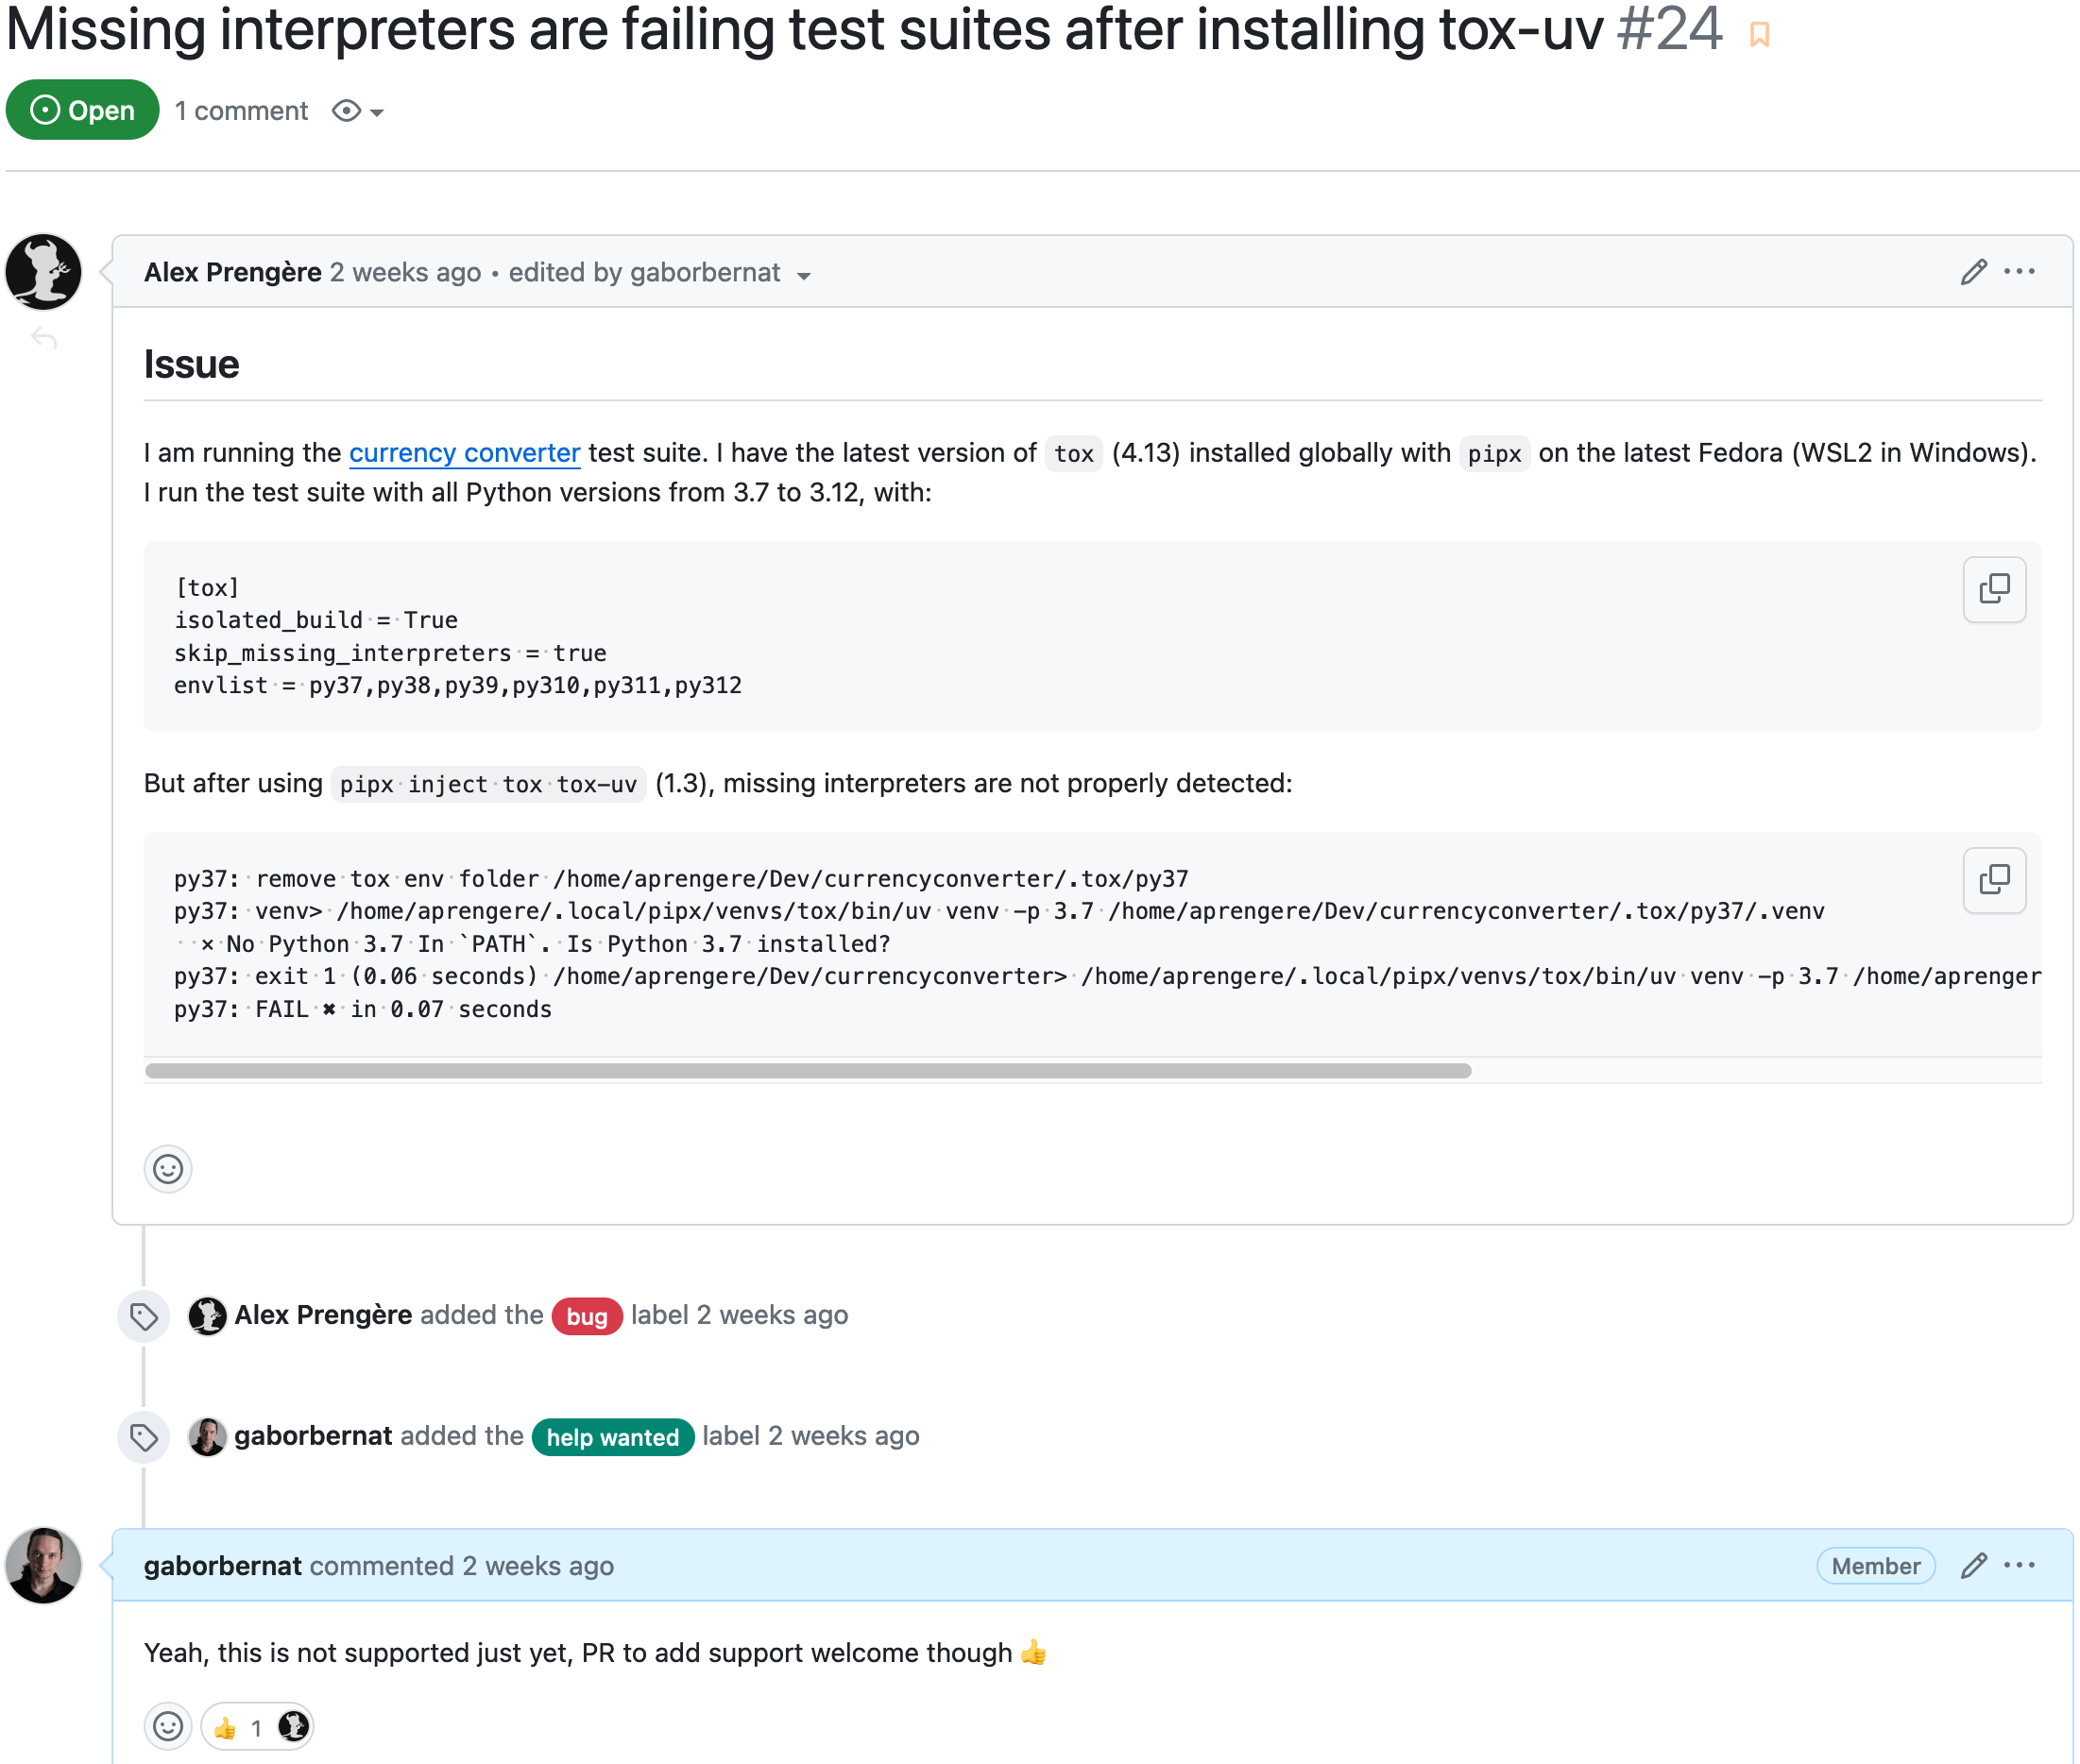Screen dimensions: 2080x1764
Task: Toggle watch status with the eye icon
Action: click(x=346, y=111)
